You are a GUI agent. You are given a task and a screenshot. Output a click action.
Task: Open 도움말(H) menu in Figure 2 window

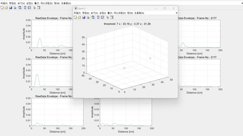(x=139, y=13)
